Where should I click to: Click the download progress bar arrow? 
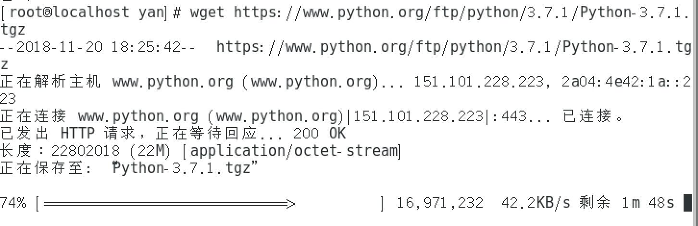(x=169, y=204)
